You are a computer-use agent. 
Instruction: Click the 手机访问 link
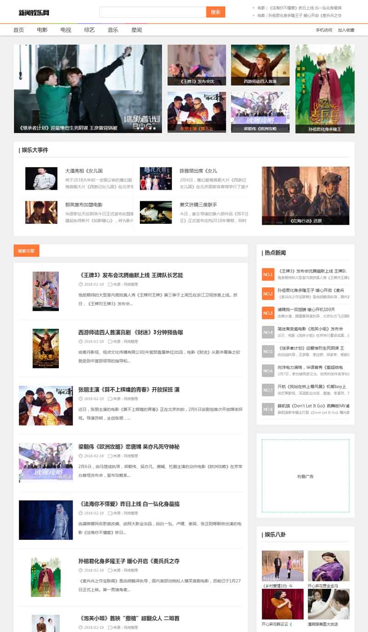(x=324, y=30)
